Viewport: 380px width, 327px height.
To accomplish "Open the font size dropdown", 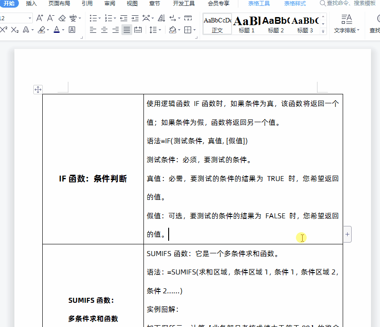I will pyautogui.click(x=30, y=18).
